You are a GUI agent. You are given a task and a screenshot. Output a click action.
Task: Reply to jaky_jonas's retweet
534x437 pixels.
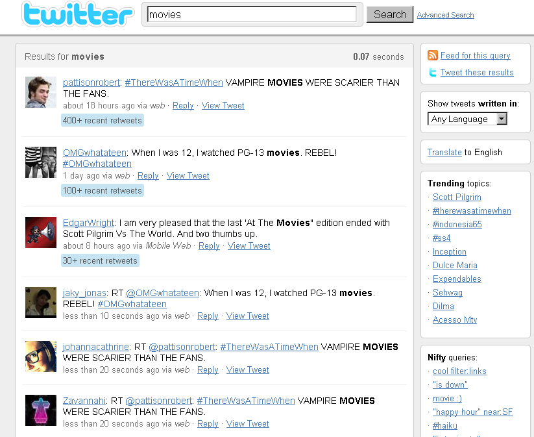pyautogui.click(x=208, y=316)
